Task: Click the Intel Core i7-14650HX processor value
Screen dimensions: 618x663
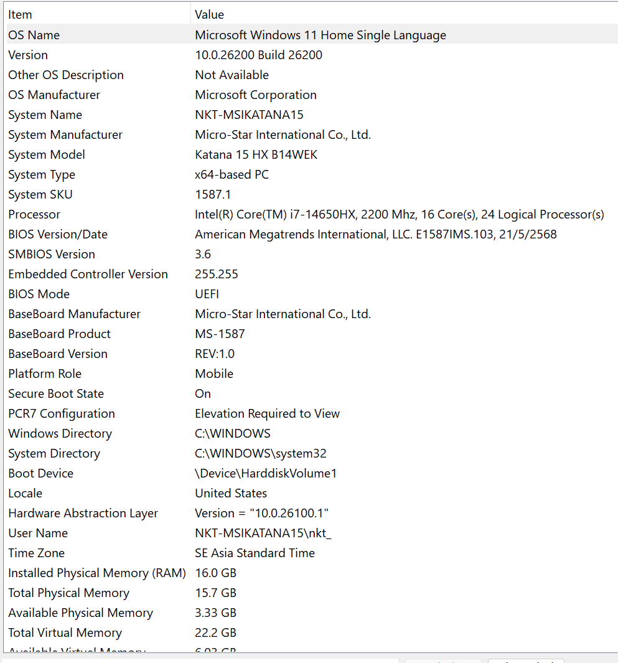Action: click(x=400, y=214)
